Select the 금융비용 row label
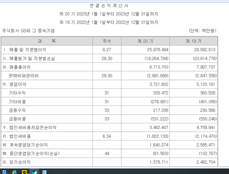The width and height of the screenshot is (229, 174). coord(17,119)
